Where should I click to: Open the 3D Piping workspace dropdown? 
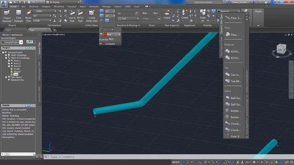[63, 2]
